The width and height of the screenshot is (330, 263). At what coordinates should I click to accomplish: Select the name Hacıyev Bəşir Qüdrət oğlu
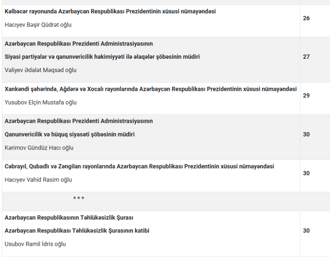coord(38,25)
